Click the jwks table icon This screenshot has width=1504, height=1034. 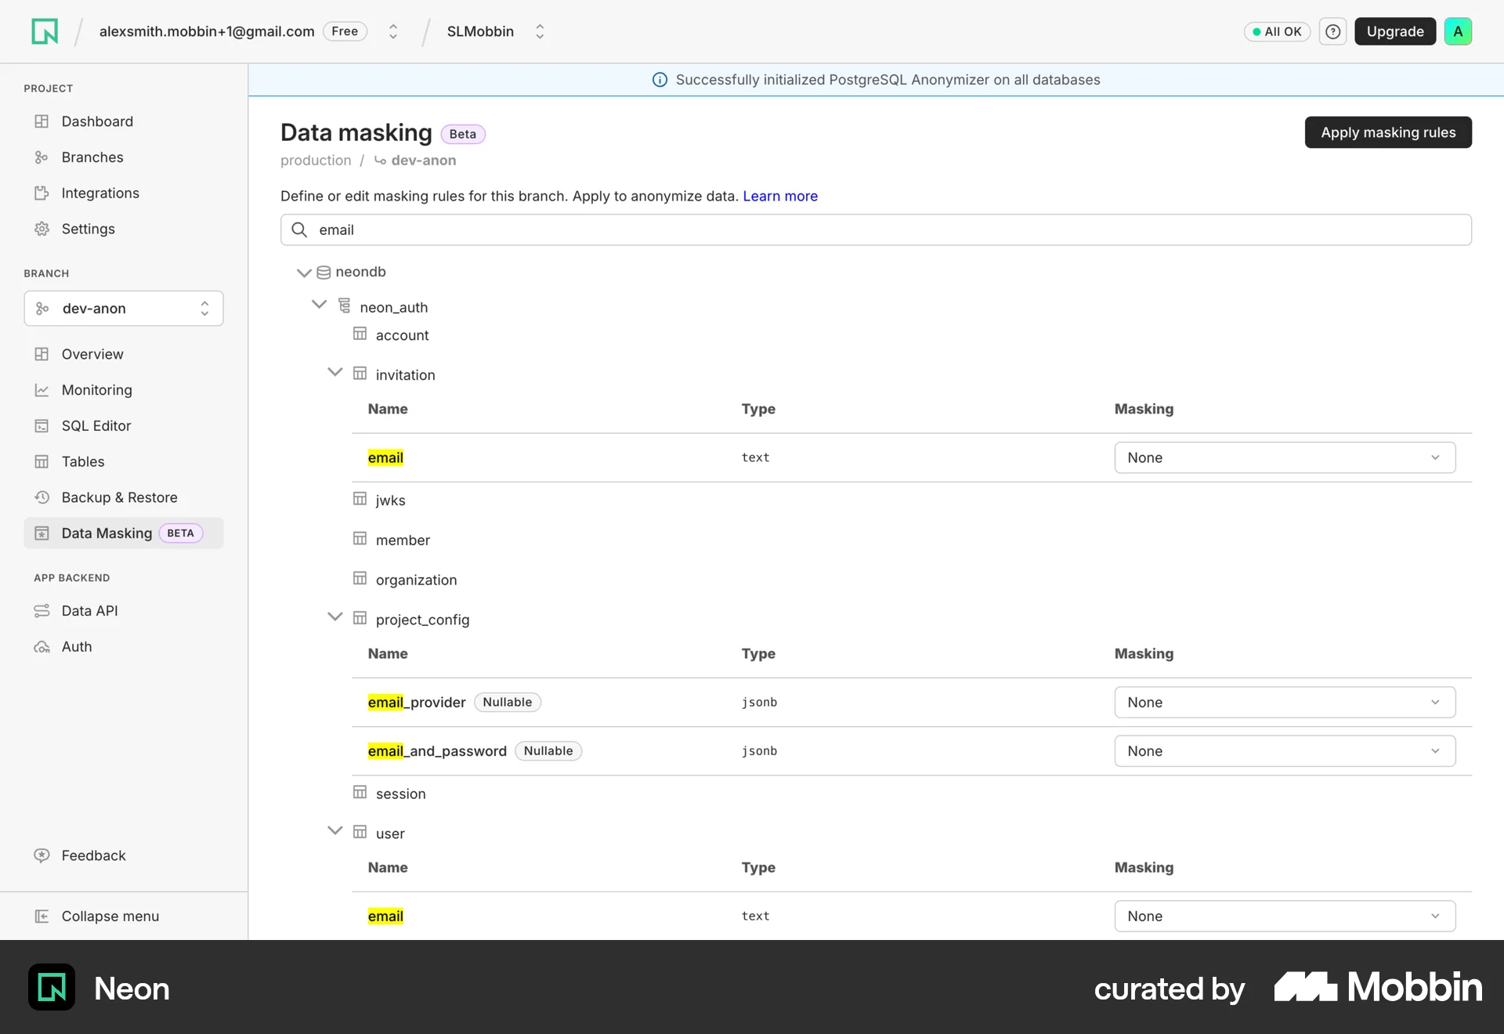[360, 499]
